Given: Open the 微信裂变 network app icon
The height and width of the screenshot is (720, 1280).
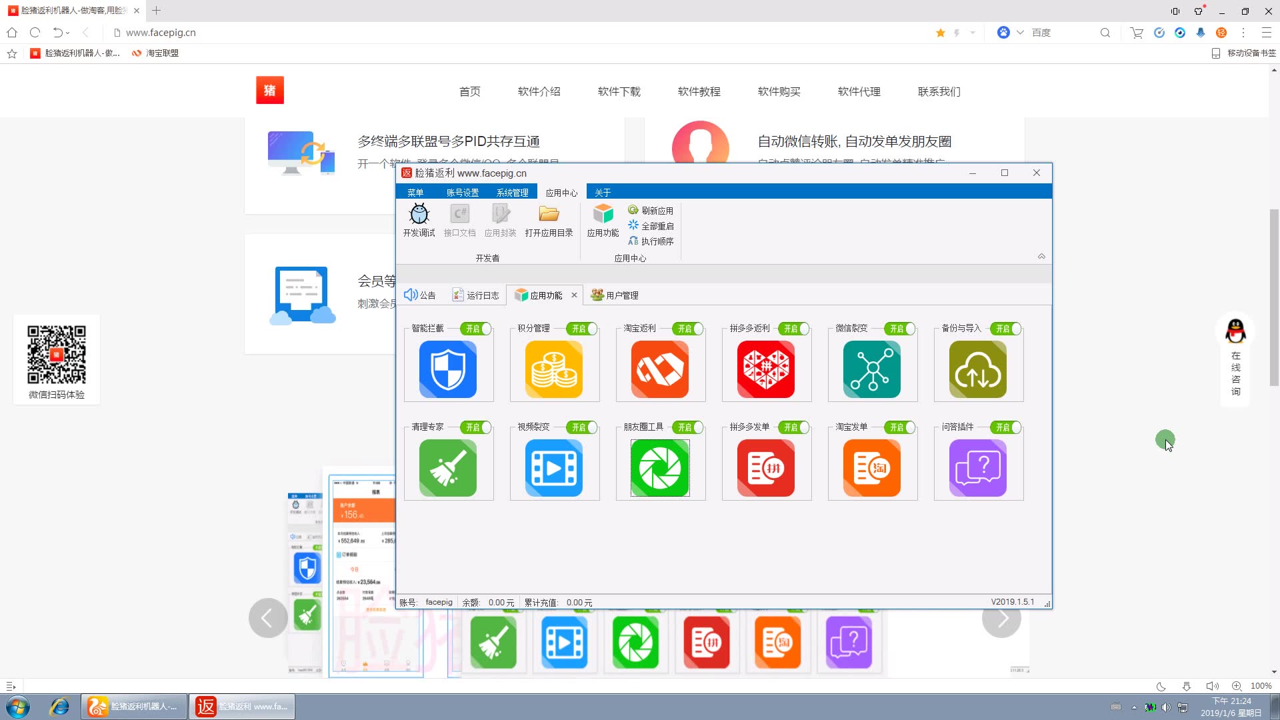Looking at the screenshot, I should click(x=871, y=369).
